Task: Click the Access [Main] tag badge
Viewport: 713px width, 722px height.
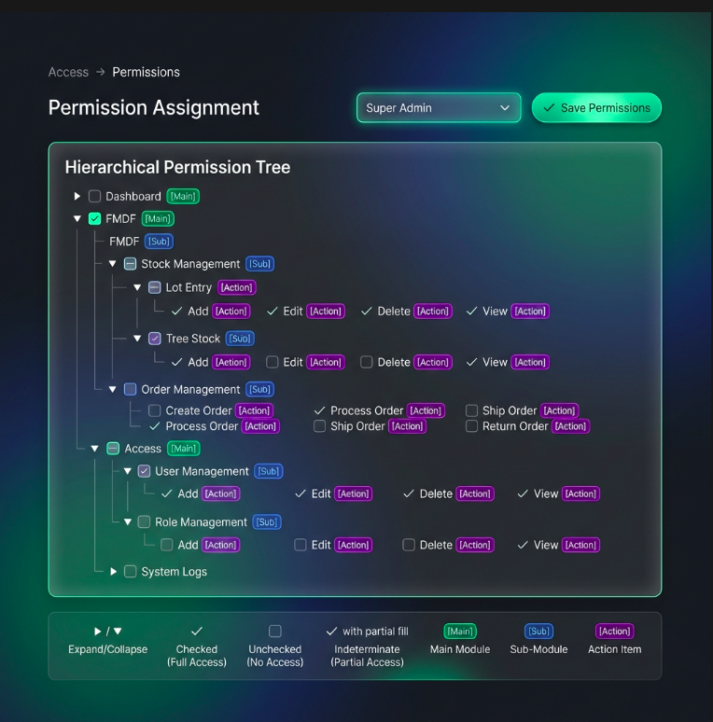Action: point(183,449)
